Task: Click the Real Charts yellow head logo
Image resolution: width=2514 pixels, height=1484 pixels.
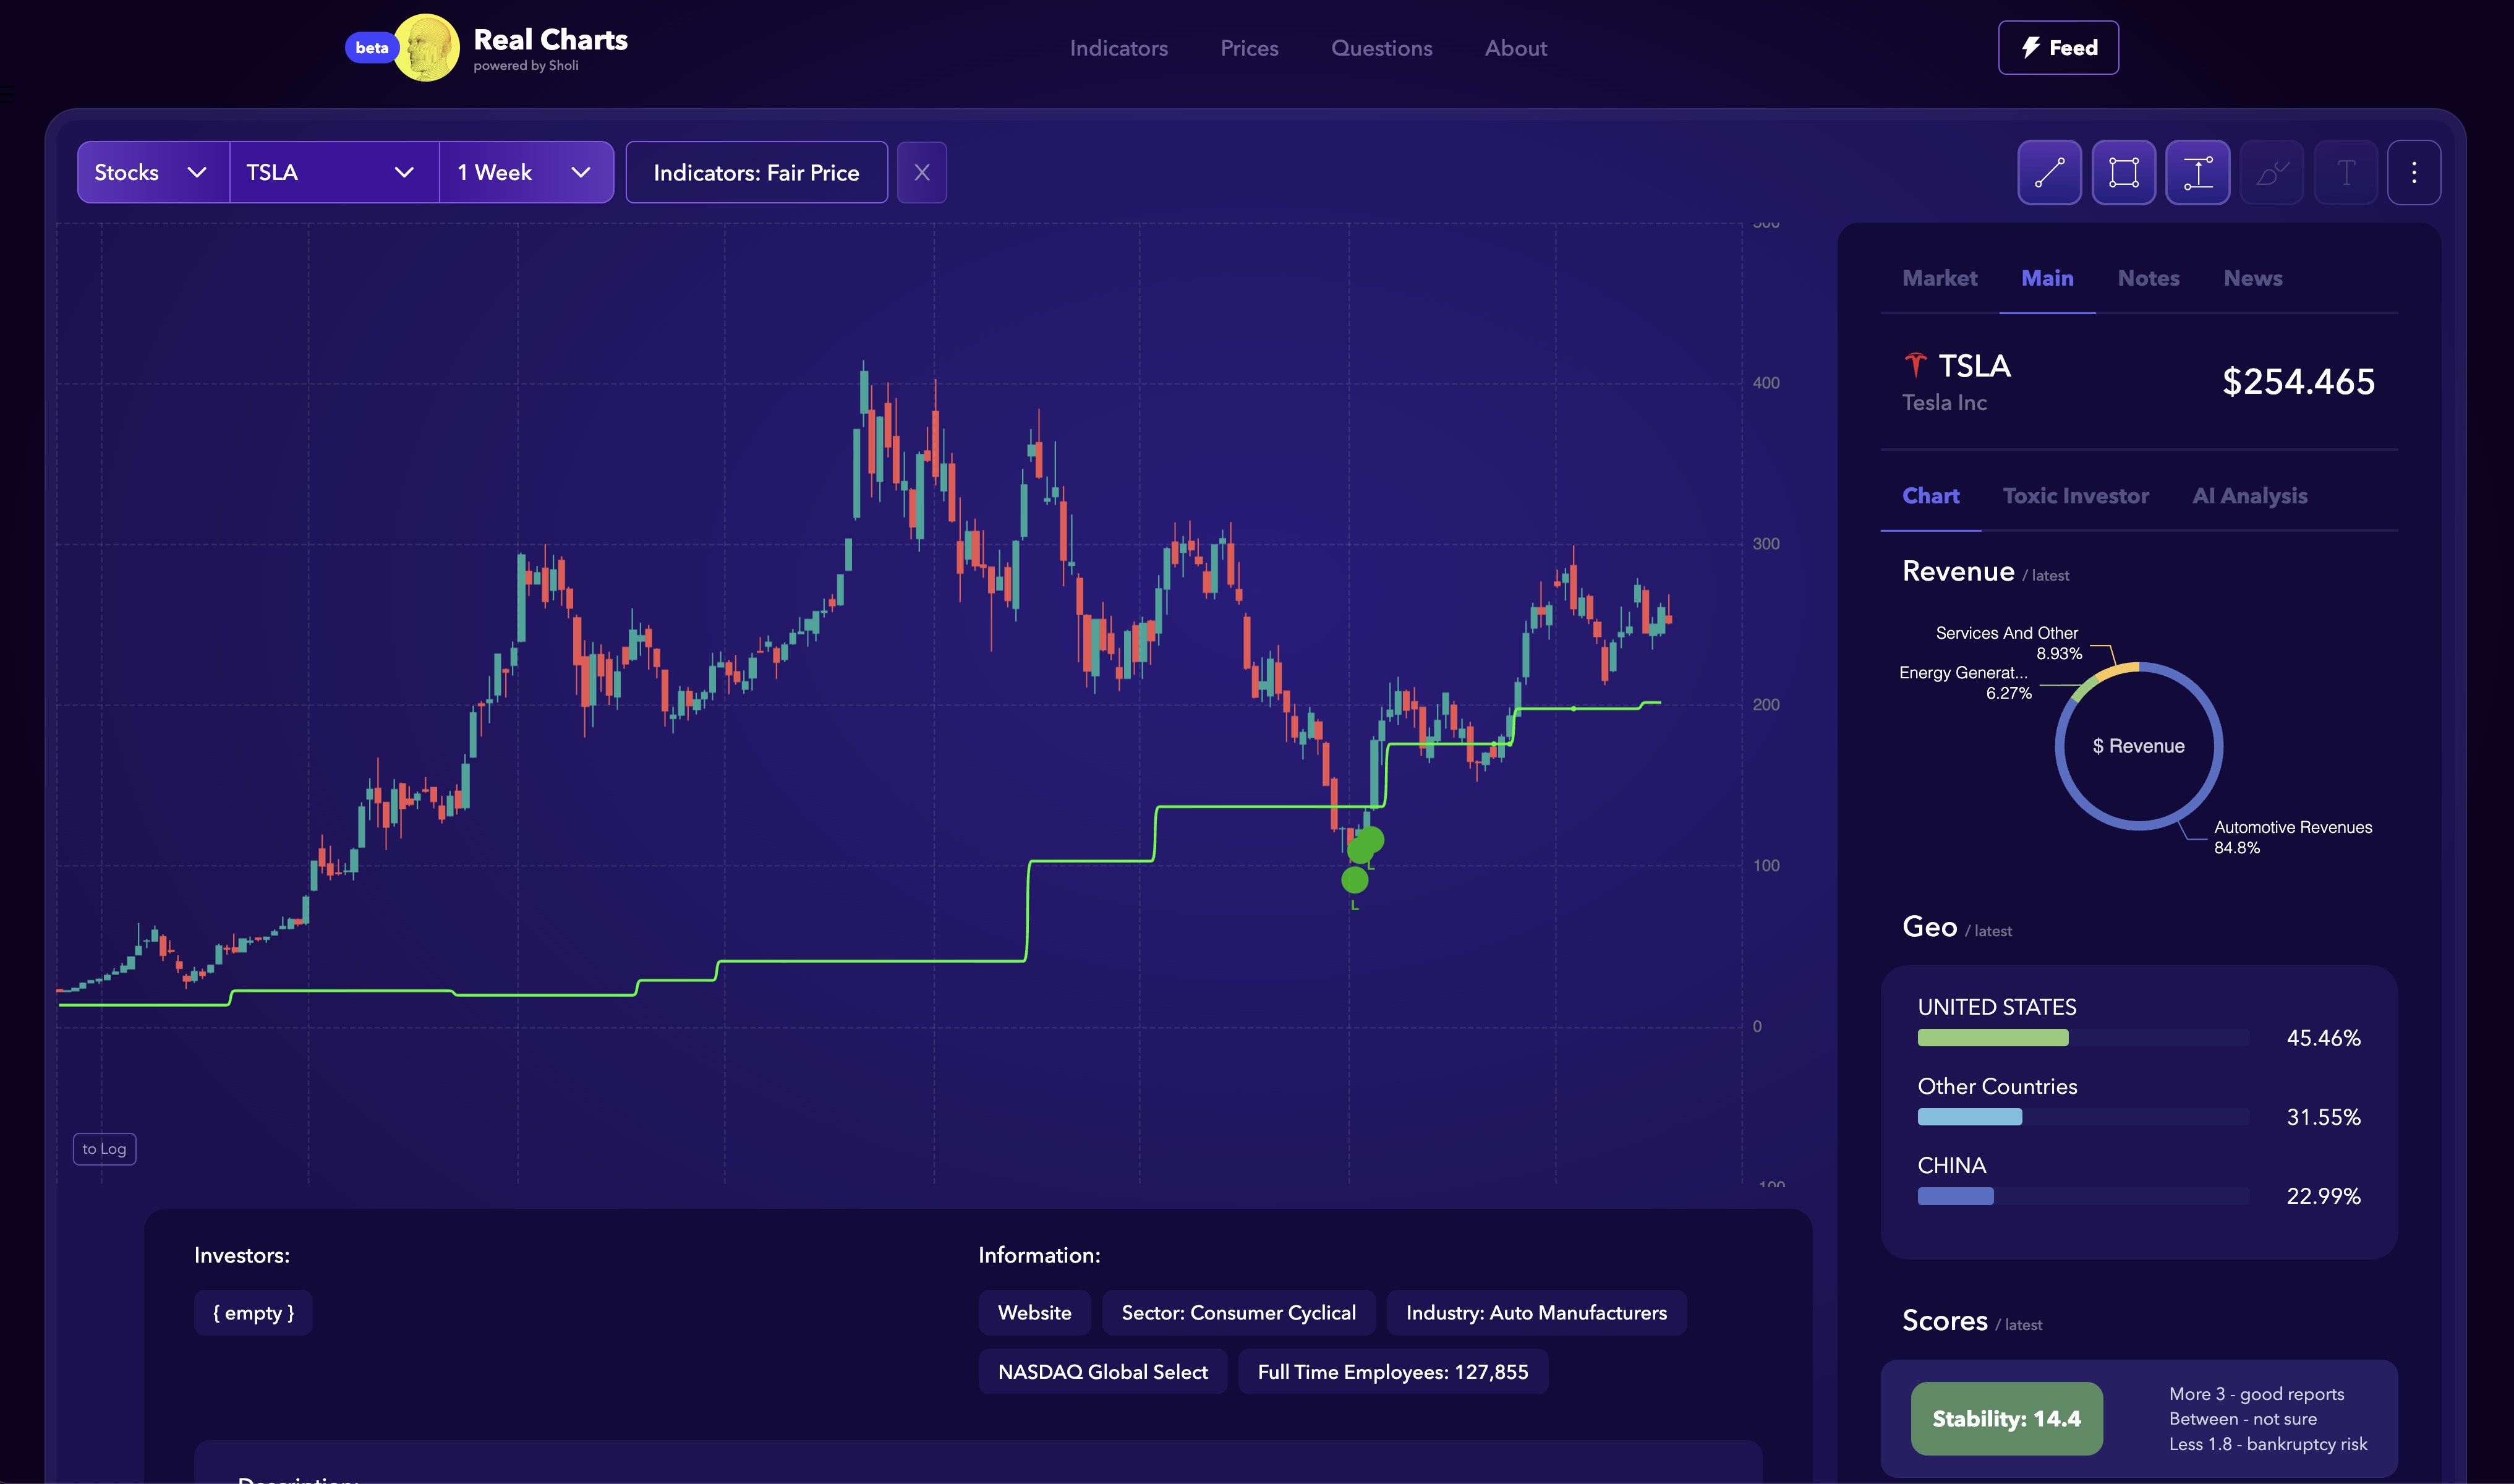Action: tap(427, 47)
